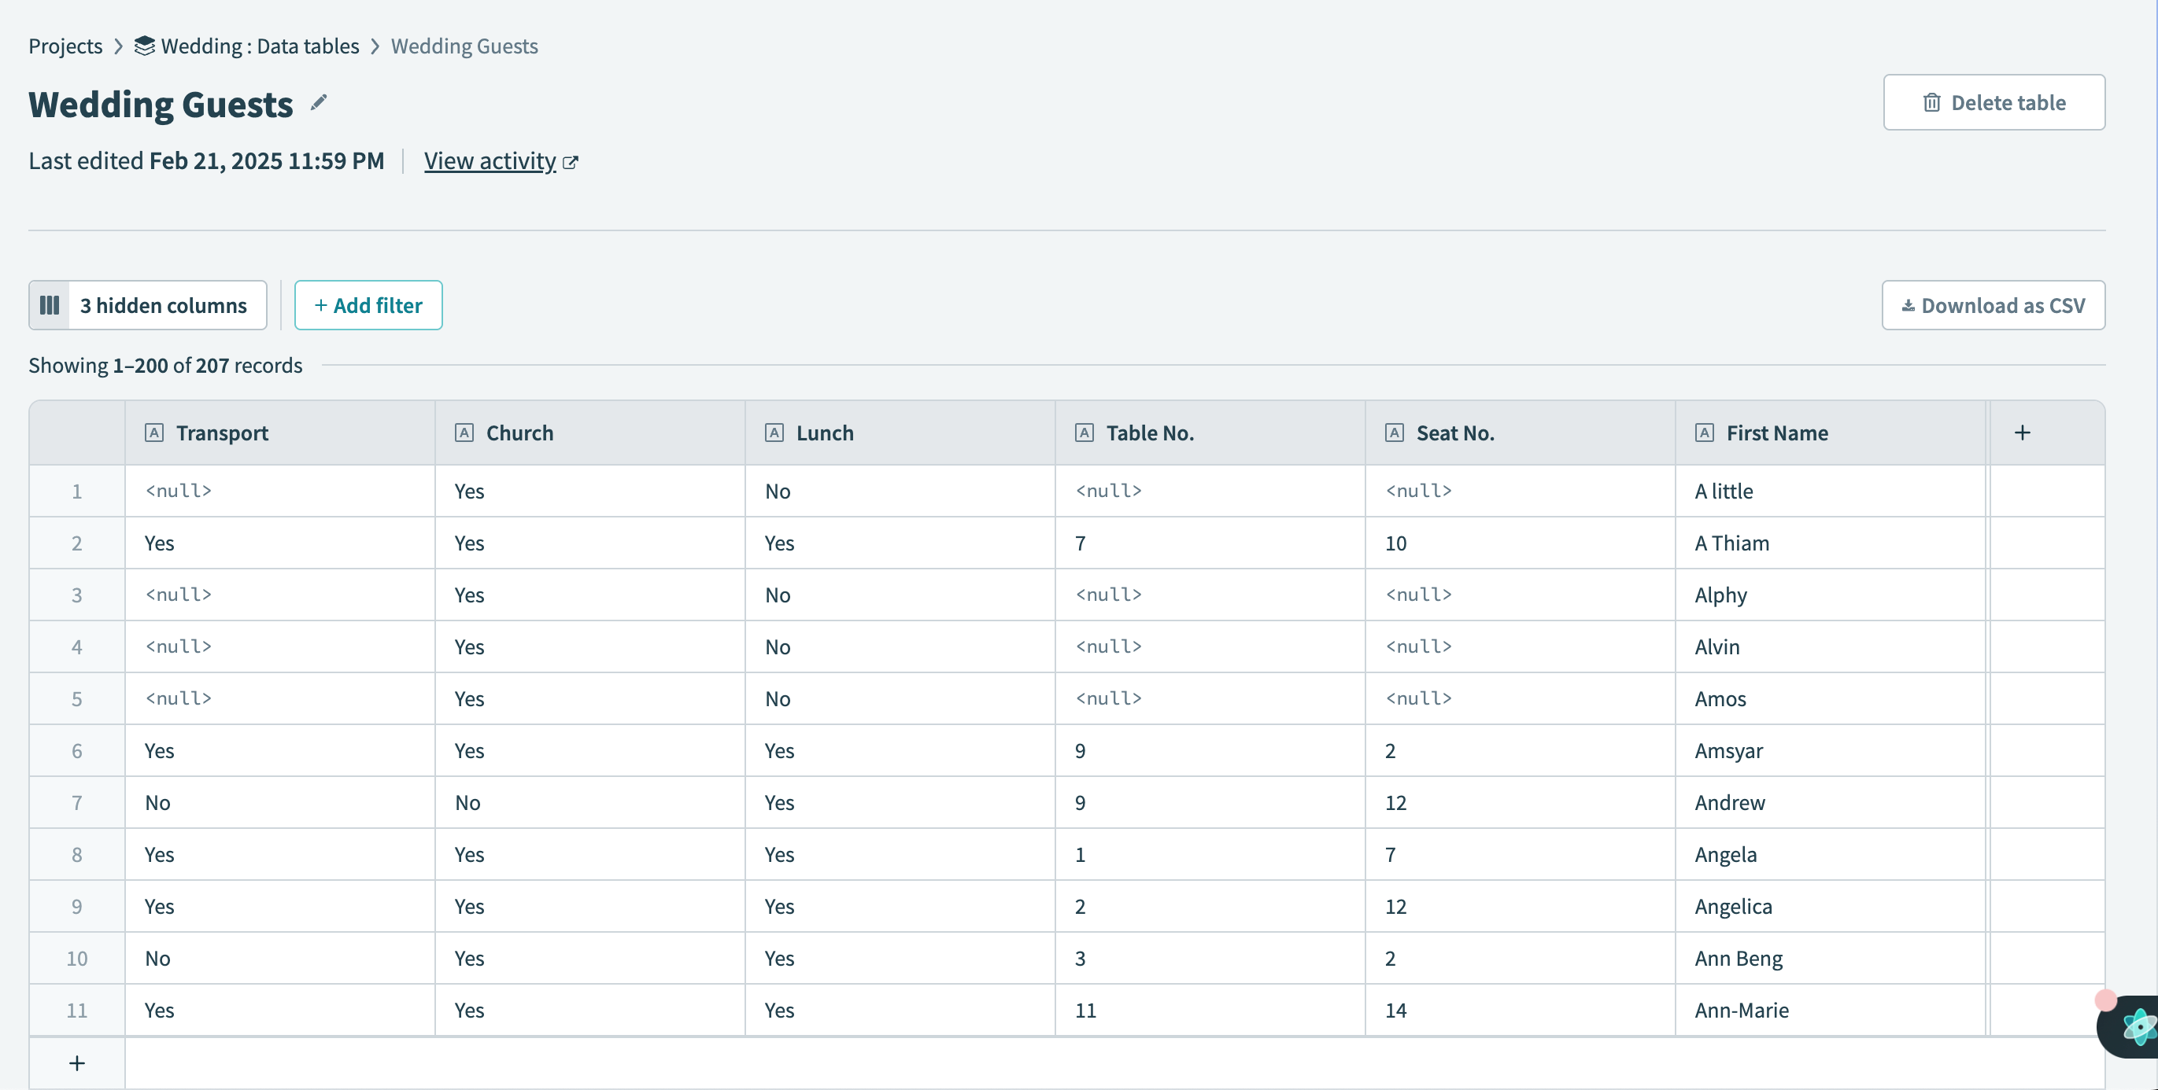
Task: Click the columns icon on 3 hidden columns button
Action: click(50, 304)
